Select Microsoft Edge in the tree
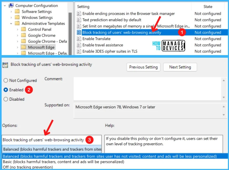This screenshot has width=229, height=170. pyautogui.click(x=41, y=47)
